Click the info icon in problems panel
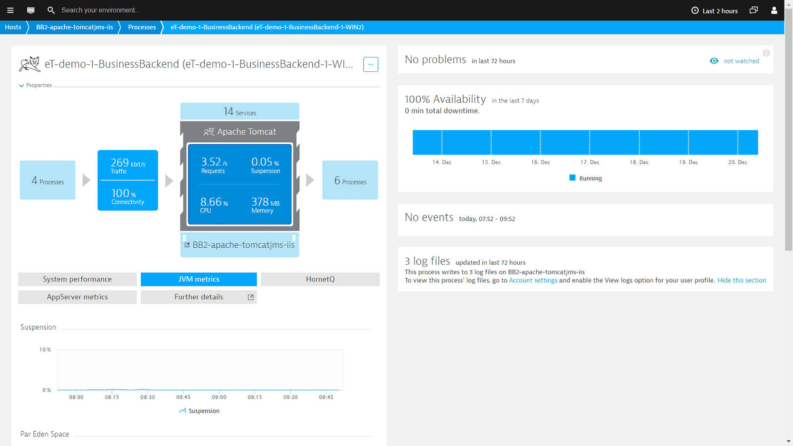Screen dimensions: 793x446 pyautogui.click(x=766, y=53)
